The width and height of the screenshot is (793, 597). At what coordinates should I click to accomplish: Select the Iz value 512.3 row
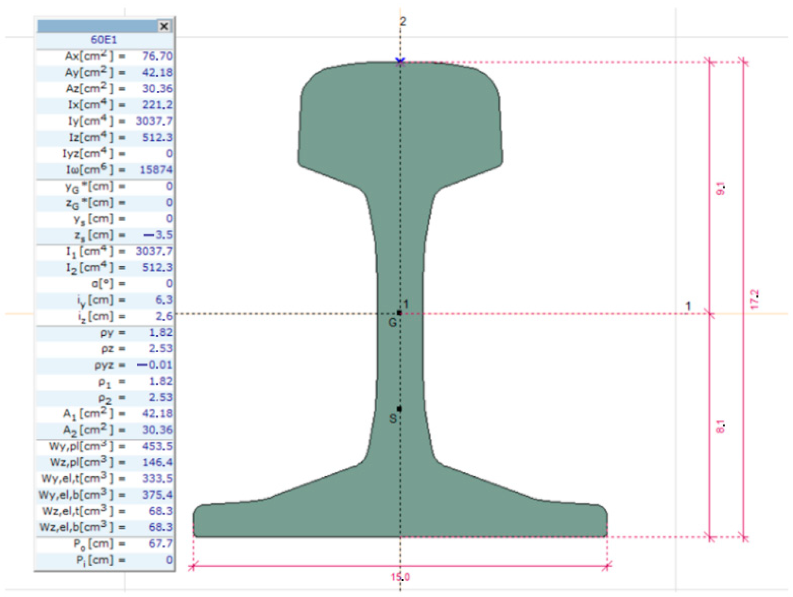157,137
